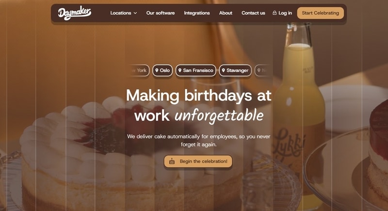Viewport: 388px width, 211px height.
Task: Open the About page
Action: [x=226, y=13]
